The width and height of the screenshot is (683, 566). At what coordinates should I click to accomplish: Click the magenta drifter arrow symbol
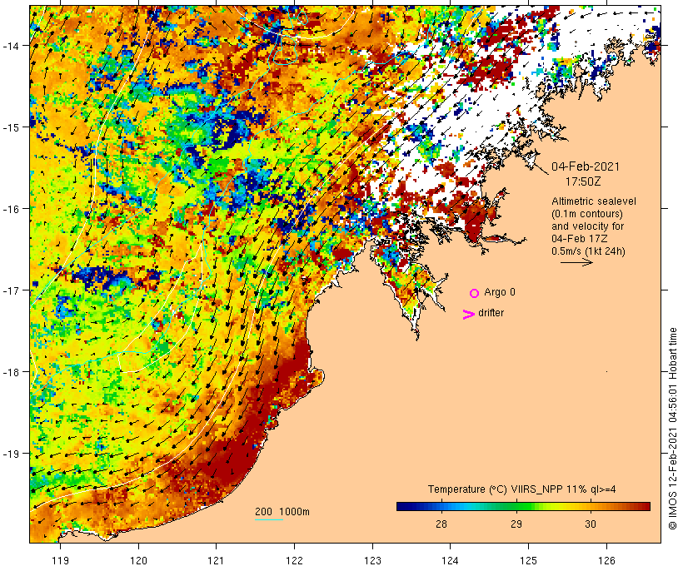[x=468, y=315]
